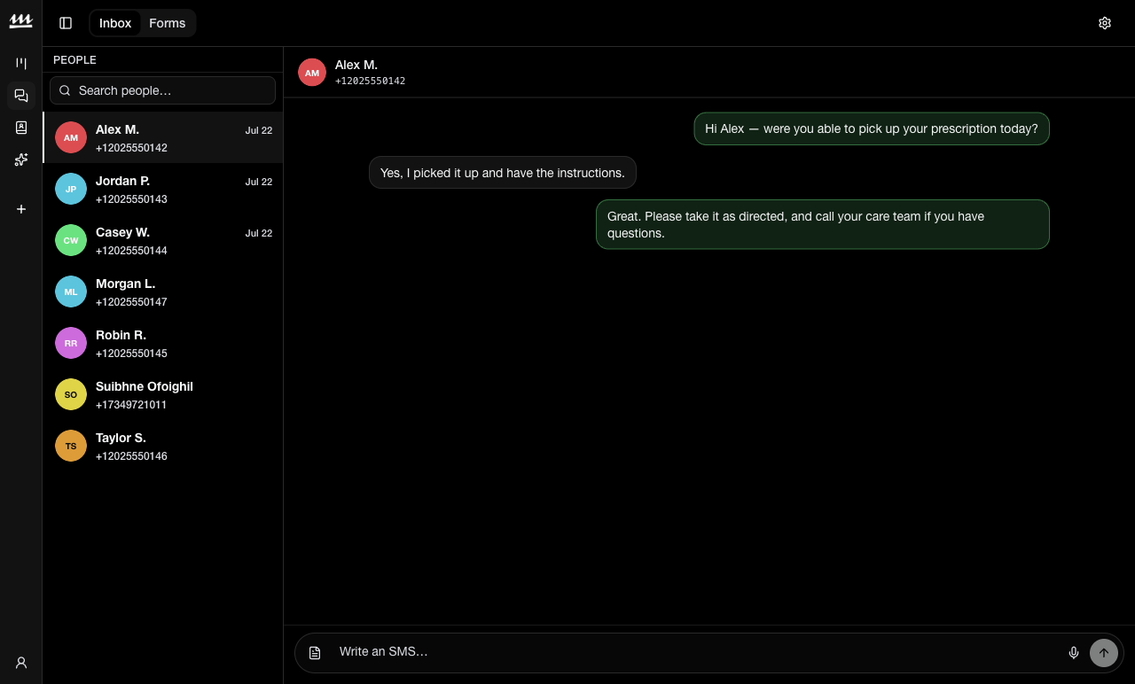
Task: Click the search magnifier icon
Action: tap(65, 90)
